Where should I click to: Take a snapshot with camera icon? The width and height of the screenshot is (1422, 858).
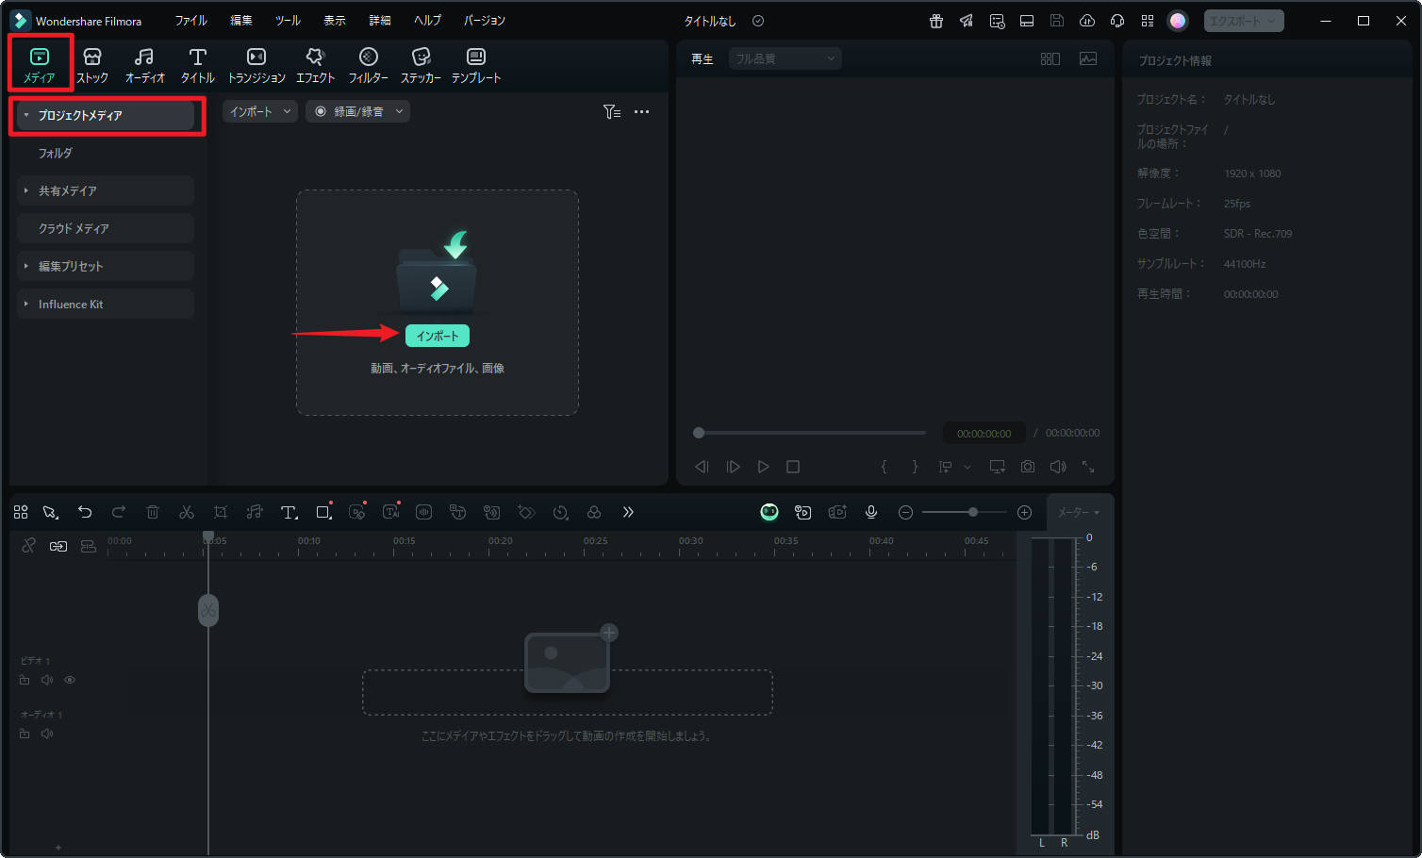coord(1028,467)
